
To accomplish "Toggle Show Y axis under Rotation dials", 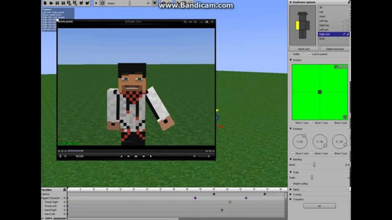I will pyautogui.click(x=312, y=153).
